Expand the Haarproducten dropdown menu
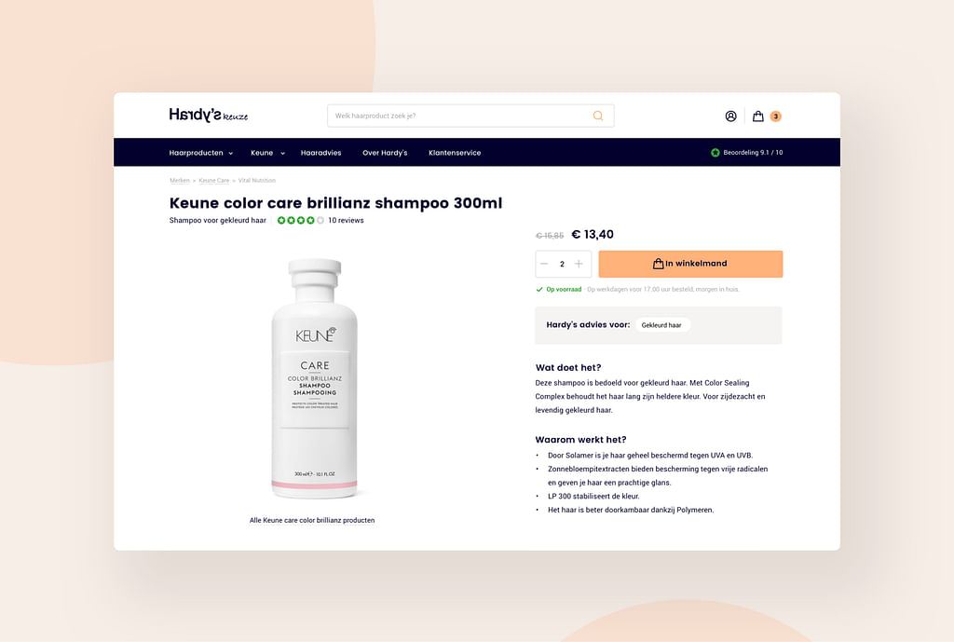This screenshot has width=954, height=642. (201, 153)
